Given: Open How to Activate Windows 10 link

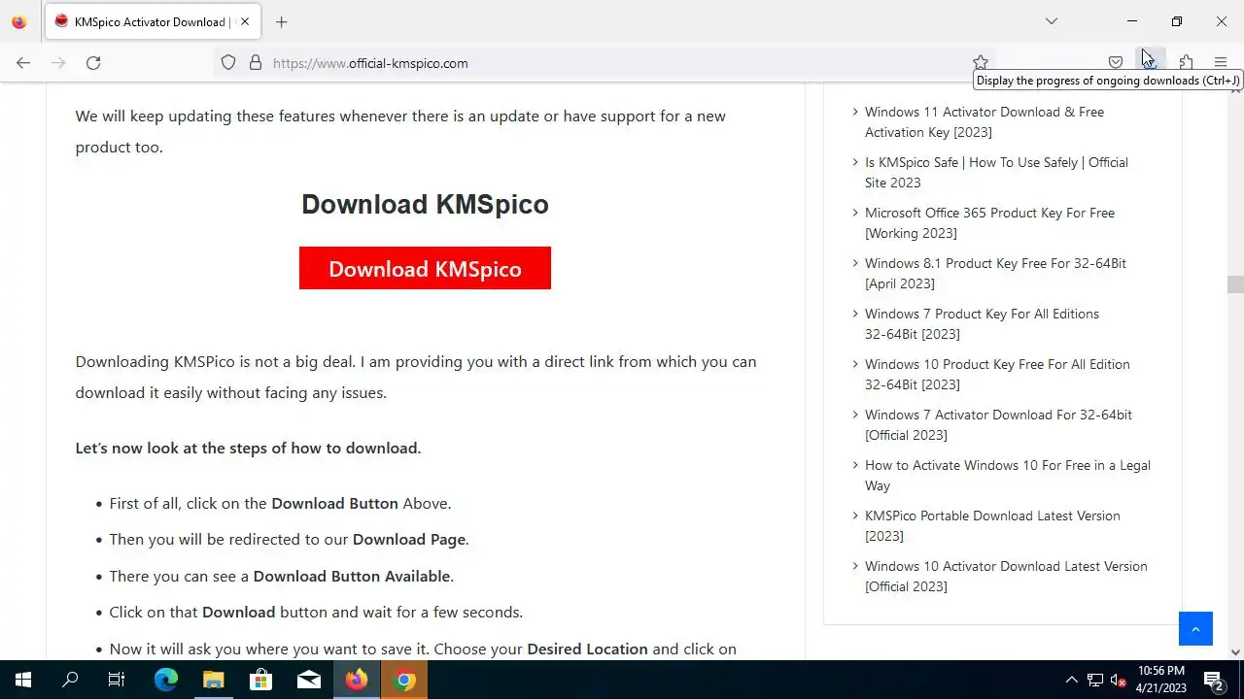Looking at the screenshot, I should [1008, 476].
